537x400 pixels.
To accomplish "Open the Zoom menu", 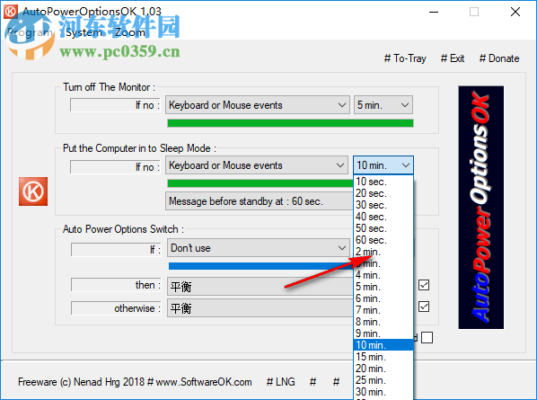I will pyautogui.click(x=130, y=32).
